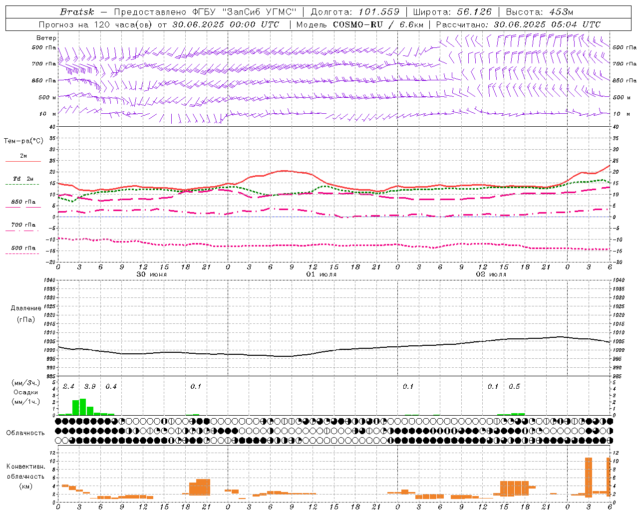The image size is (639, 511).
Task: Select the Долгота: 101.559 header value
Action: coord(355,12)
